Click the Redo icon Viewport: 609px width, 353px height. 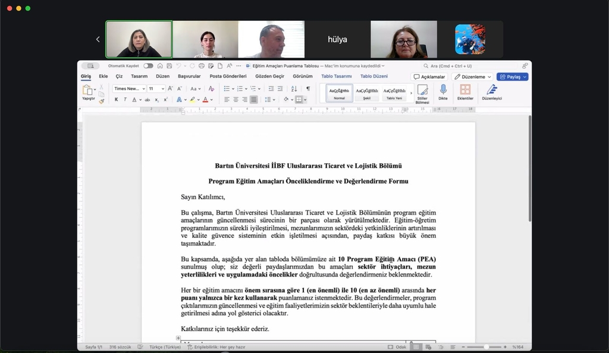coord(192,66)
